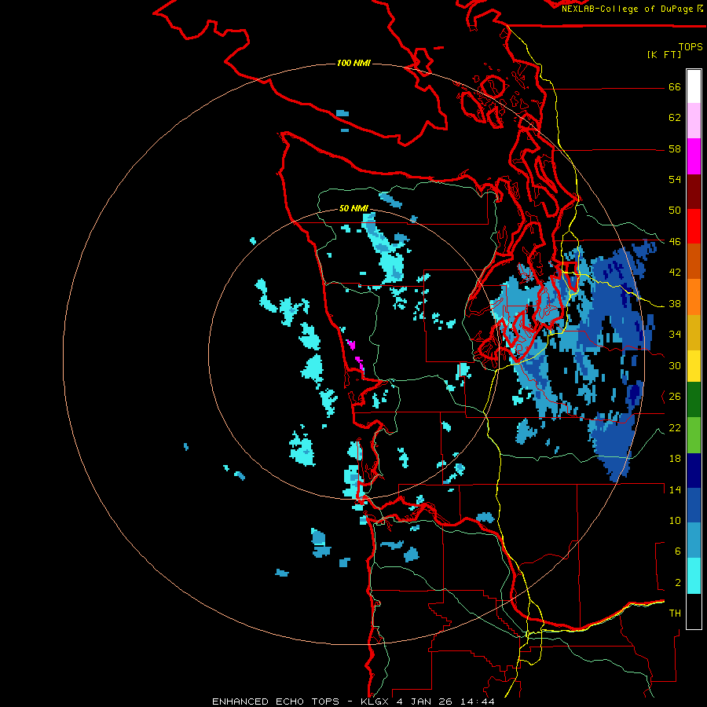Screen dimensions: 707x707
Task: Select the light green legend swatch
Action: coord(694,435)
